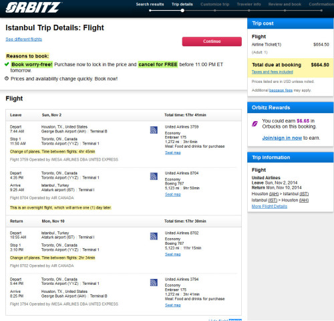Open See different flights link
The image size is (334, 321).
[x=24, y=39]
